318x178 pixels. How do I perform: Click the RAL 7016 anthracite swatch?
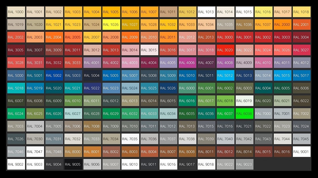(225, 126)
